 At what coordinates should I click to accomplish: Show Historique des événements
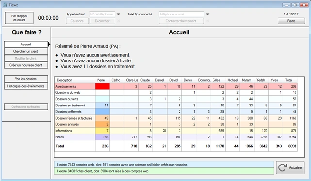26,86
